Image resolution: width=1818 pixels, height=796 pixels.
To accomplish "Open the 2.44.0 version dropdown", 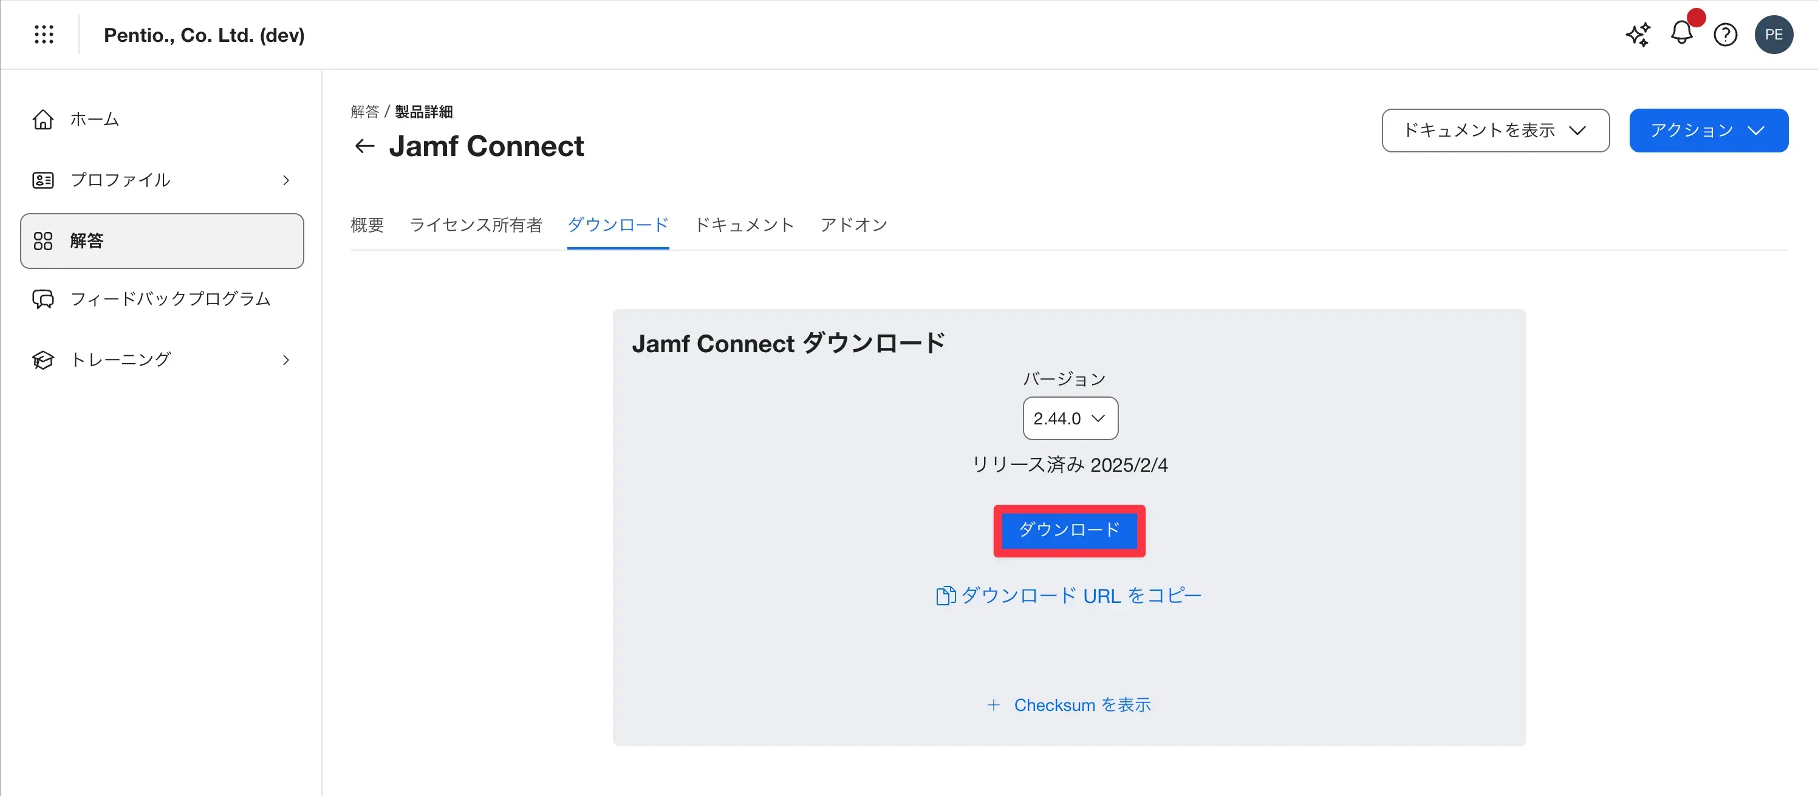I will [1069, 418].
